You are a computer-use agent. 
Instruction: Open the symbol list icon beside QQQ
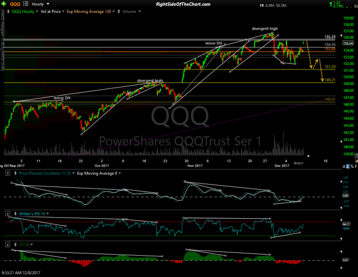pos(26,4)
